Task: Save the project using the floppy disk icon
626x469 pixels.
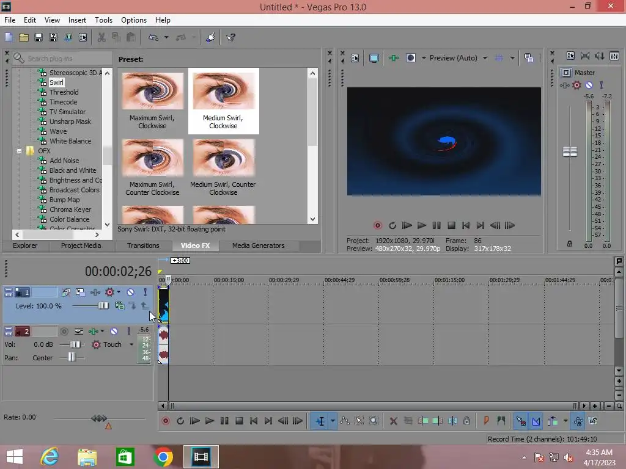Action: pyautogui.click(x=39, y=37)
